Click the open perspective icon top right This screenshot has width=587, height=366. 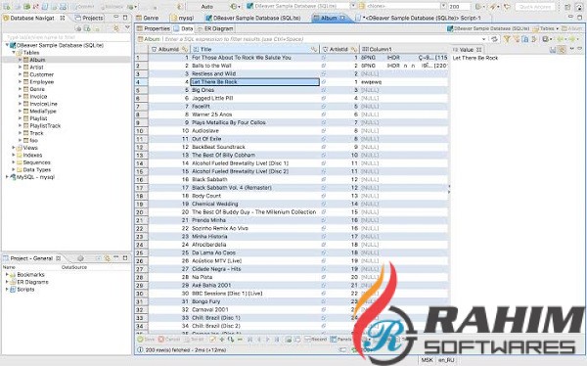point(567,7)
